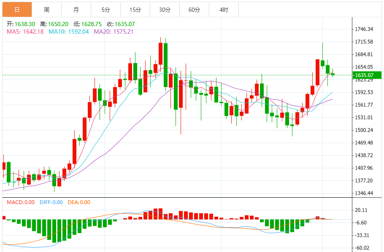384x252 pixels.
Task: Click the 收:1635.07 closing price text
Action: pyautogui.click(x=121, y=24)
